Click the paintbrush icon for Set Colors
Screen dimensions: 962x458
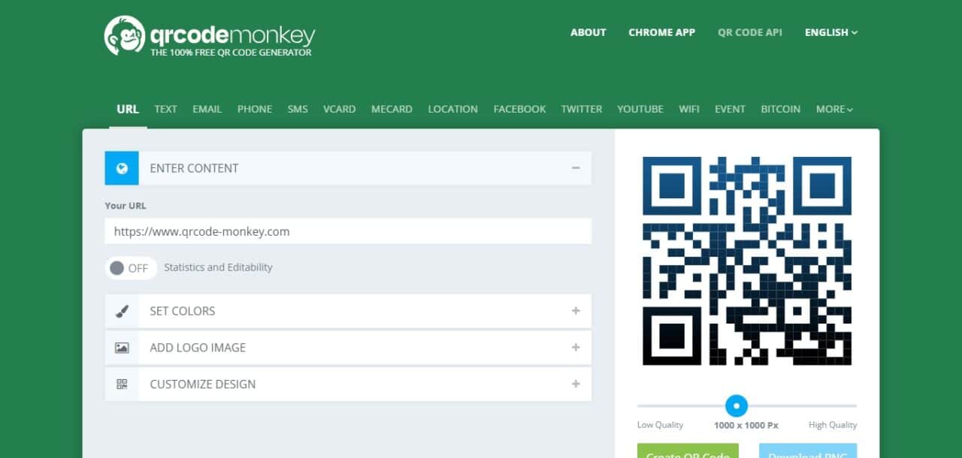(x=122, y=311)
